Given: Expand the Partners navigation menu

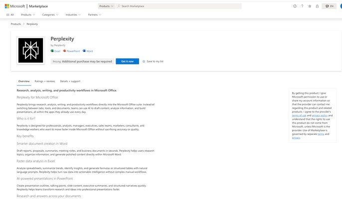Looking at the screenshot, I should (94, 15).
